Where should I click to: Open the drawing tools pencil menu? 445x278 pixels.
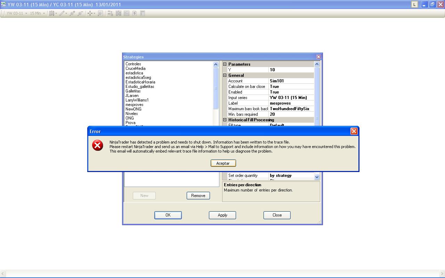point(63,13)
